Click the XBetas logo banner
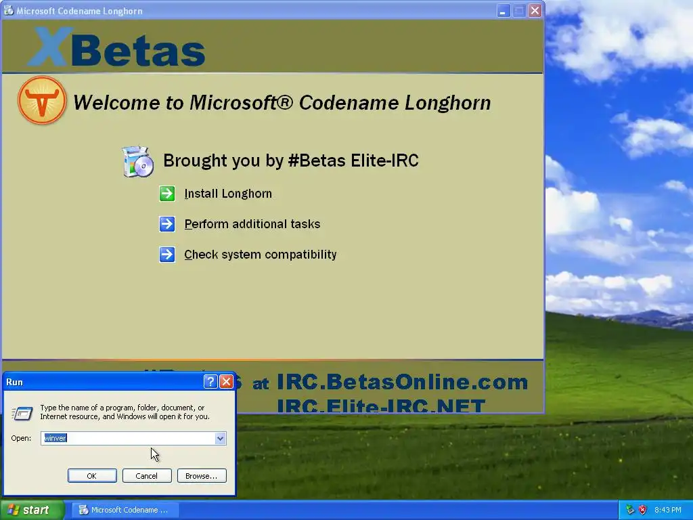The image size is (693, 520). click(x=116, y=47)
